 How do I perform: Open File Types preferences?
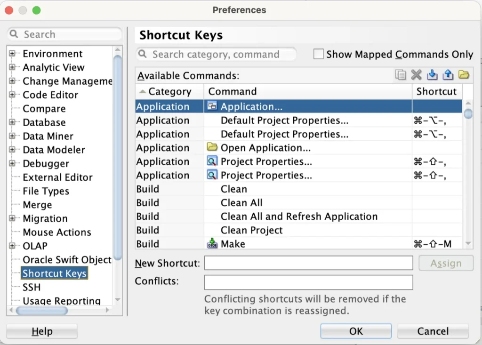pyautogui.click(x=46, y=191)
